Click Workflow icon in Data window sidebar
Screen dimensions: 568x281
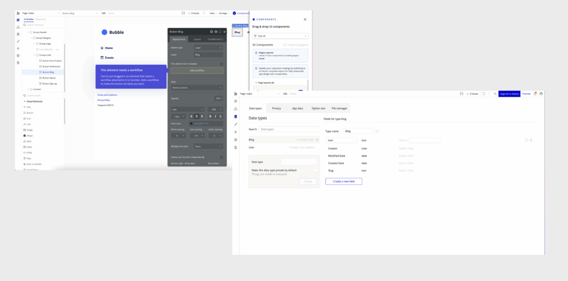pyautogui.click(x=236, y=109)
